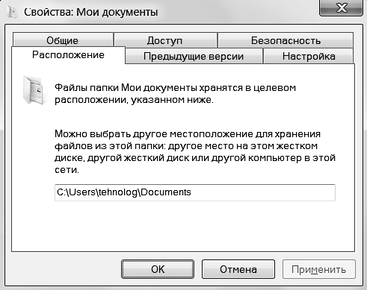This screenshot has height=290, width=367.
Task: Click the title text Свойства: Мои документы
Action: [x=91, y=12]
